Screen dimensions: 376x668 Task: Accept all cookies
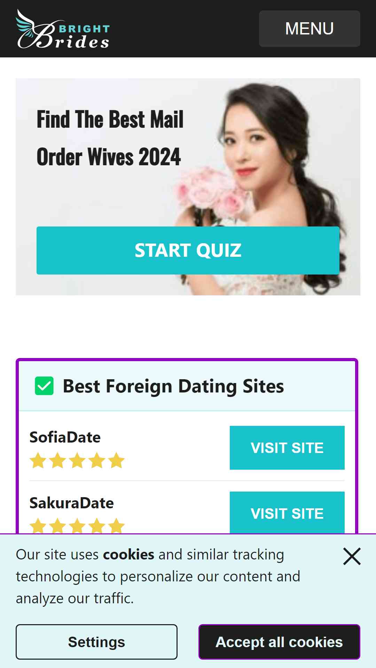(279, 642)
